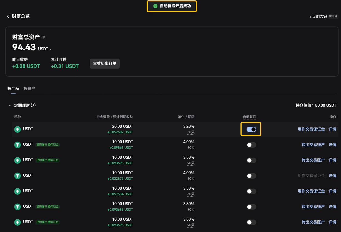The width and height of the screenshot is (341, 232).
Task: Click the +0.057534 USDT expected earnings
Action: pos(120,194)
